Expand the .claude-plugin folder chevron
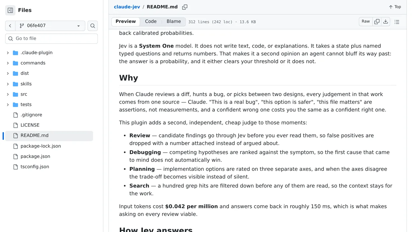Viewport: 412px width, 232px height. tap(8, 53)
